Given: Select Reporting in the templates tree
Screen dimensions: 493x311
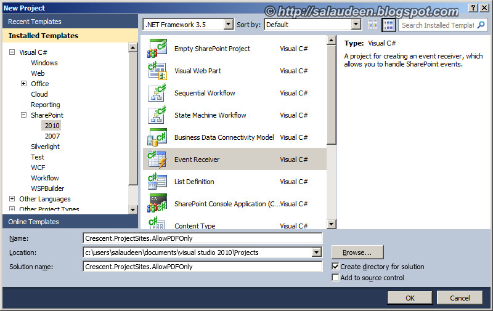Looking at the screenshot, I should [x=45, y=105].
